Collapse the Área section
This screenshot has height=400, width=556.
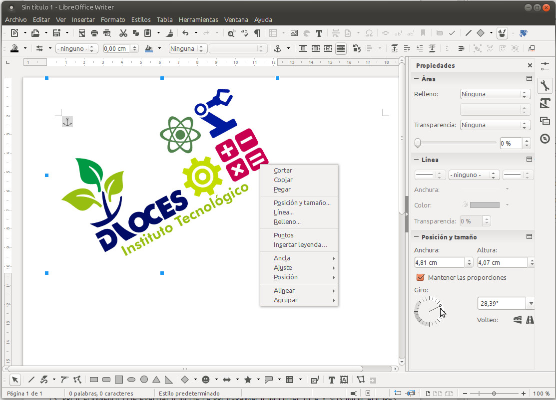click(417, 79)
